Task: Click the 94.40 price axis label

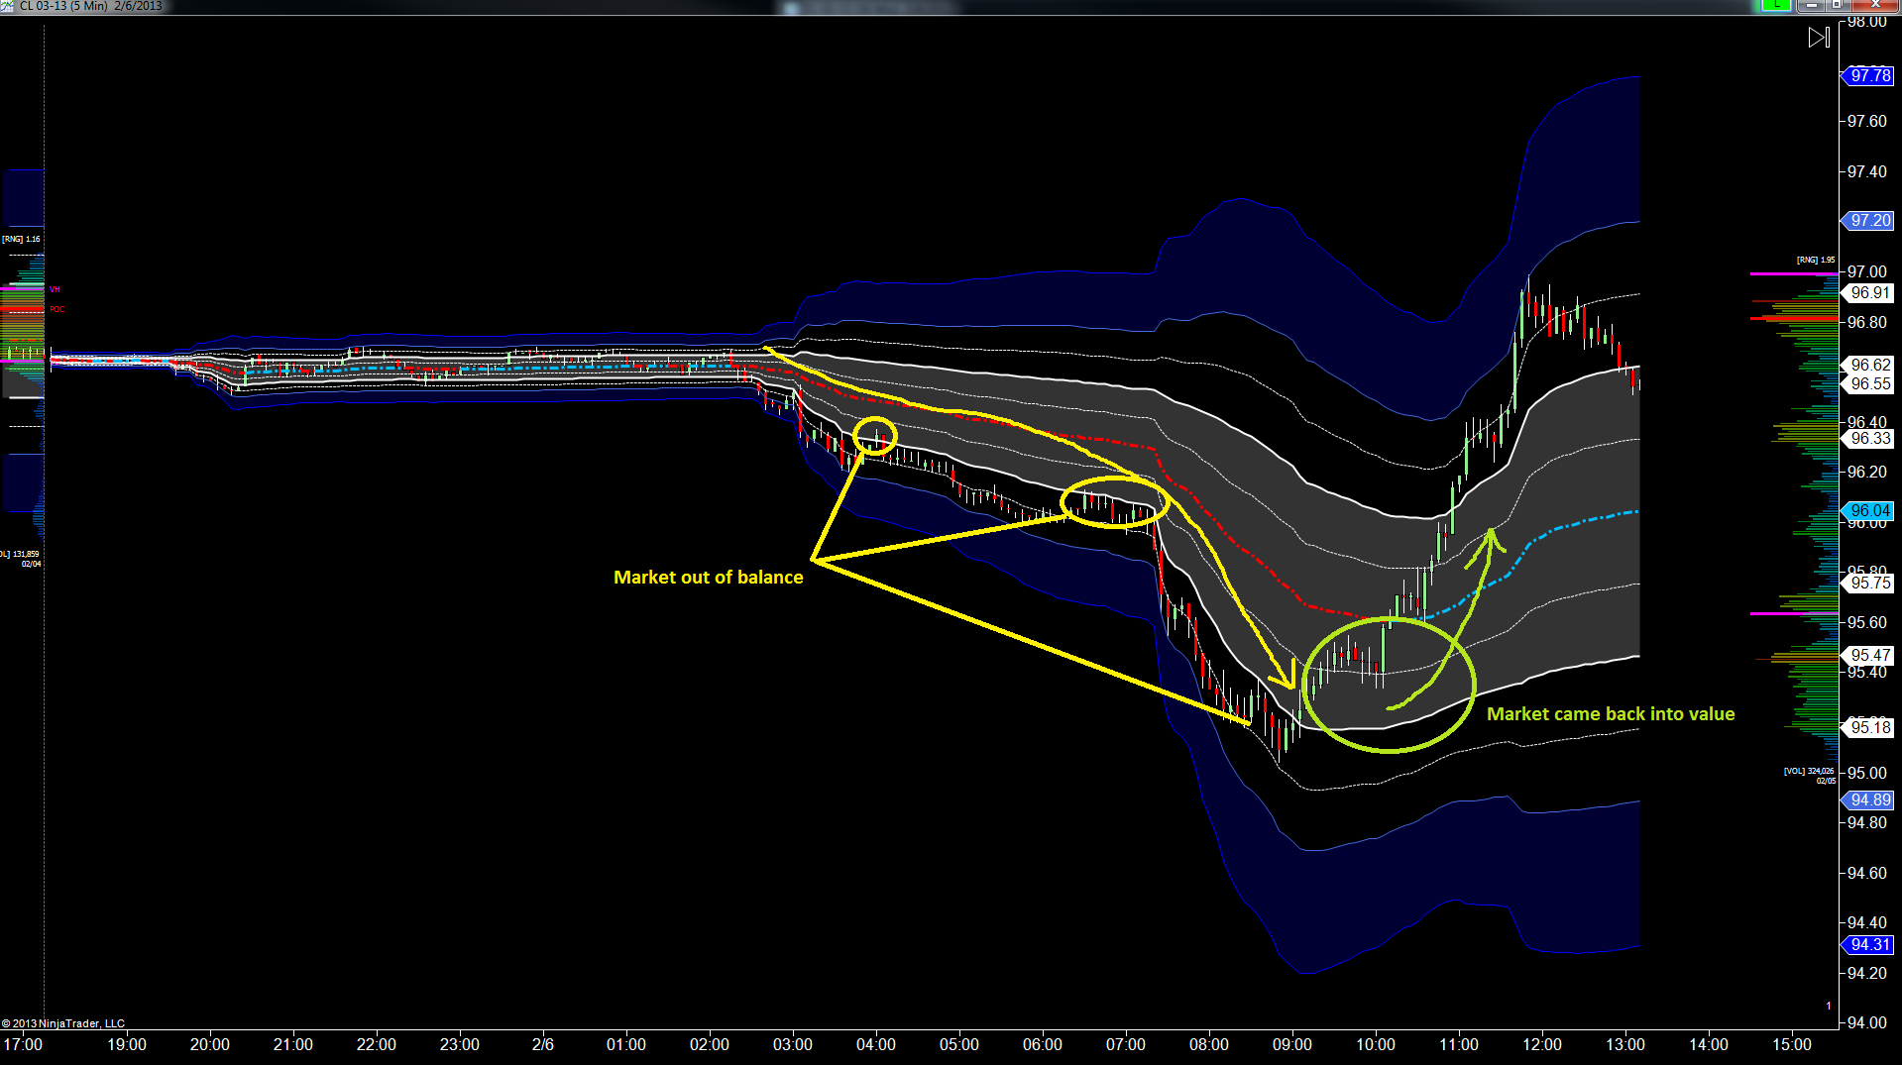Action: [1867, 922]
